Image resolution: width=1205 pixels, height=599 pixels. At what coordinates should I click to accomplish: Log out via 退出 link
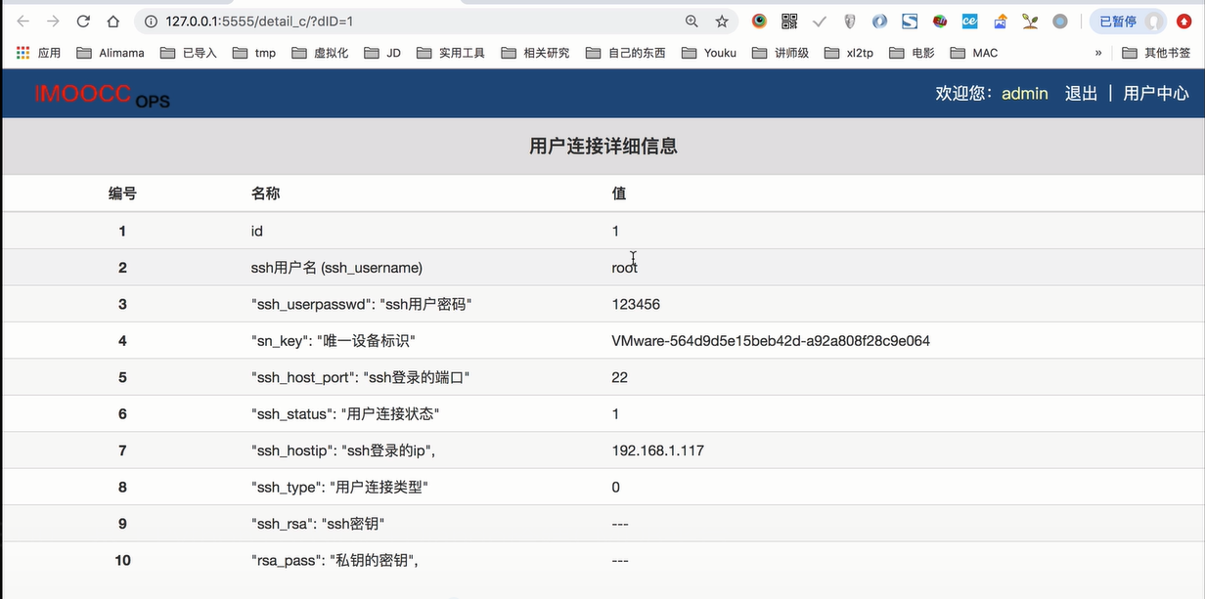pos(1081,94)
